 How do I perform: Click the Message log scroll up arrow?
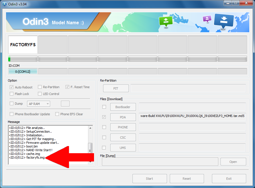tap(90, 128)
